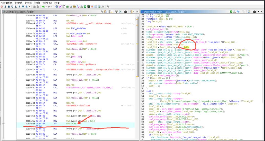Image resolution: width=265 pixels, height=141 pixels.
Task: Select the 'D' next data navigation icon
Action: click(x=9, y=7)
